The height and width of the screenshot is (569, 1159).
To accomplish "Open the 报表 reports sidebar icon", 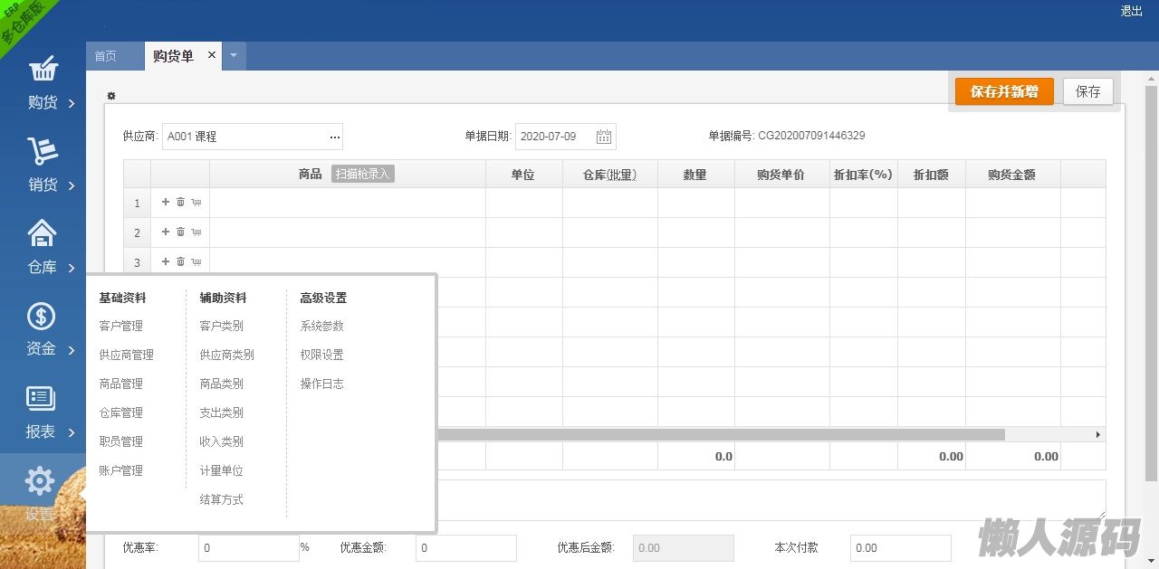I will pos(43,399).
